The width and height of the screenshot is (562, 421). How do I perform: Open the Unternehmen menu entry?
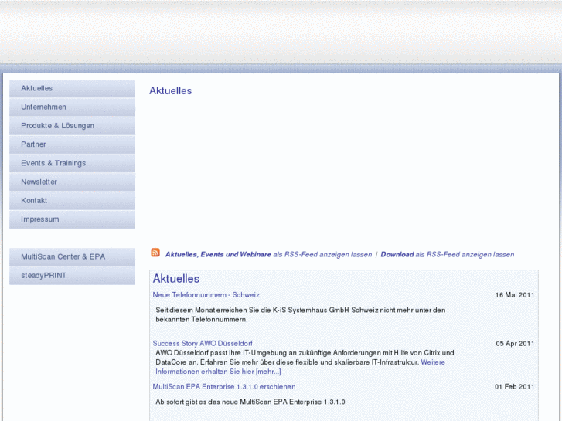[72, 107]
